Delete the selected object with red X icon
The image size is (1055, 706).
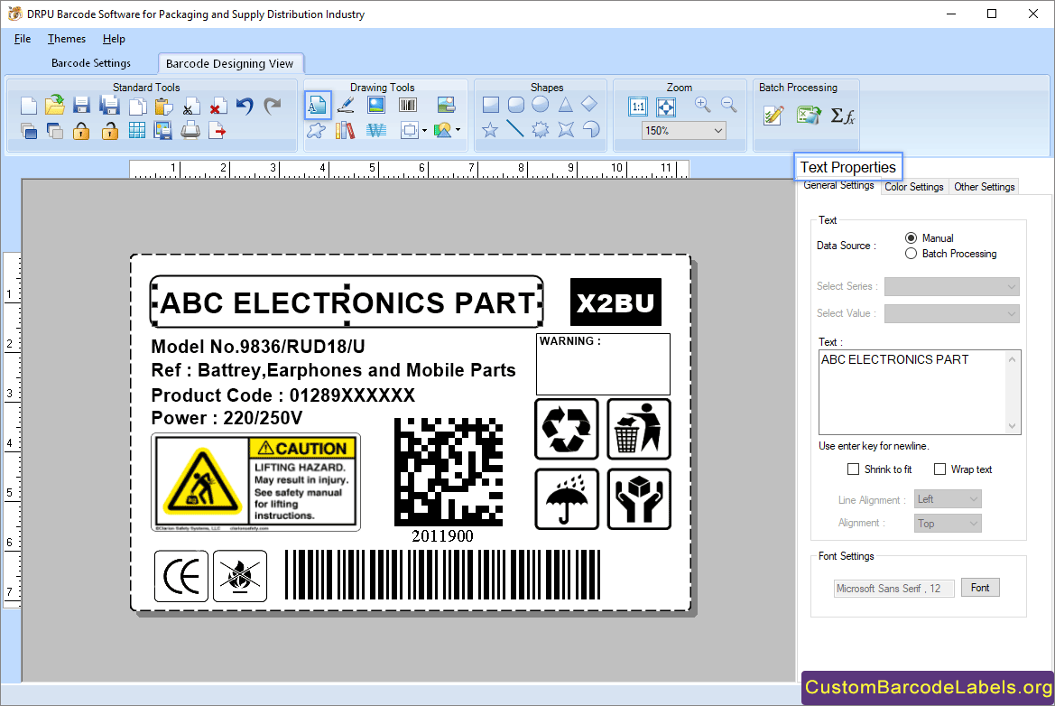point(218,107)
